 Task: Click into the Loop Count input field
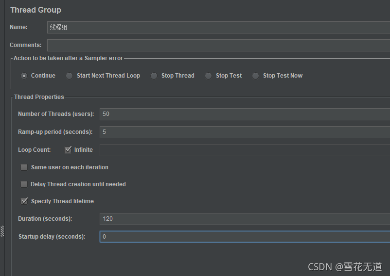click(x=245, y=150)
